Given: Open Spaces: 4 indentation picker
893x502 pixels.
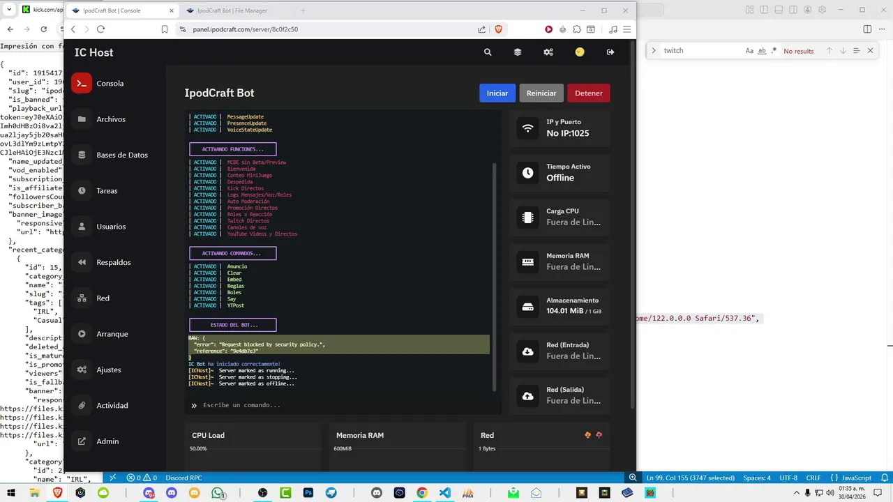Looking at the screenshot, I should click(x=757, y=478).
